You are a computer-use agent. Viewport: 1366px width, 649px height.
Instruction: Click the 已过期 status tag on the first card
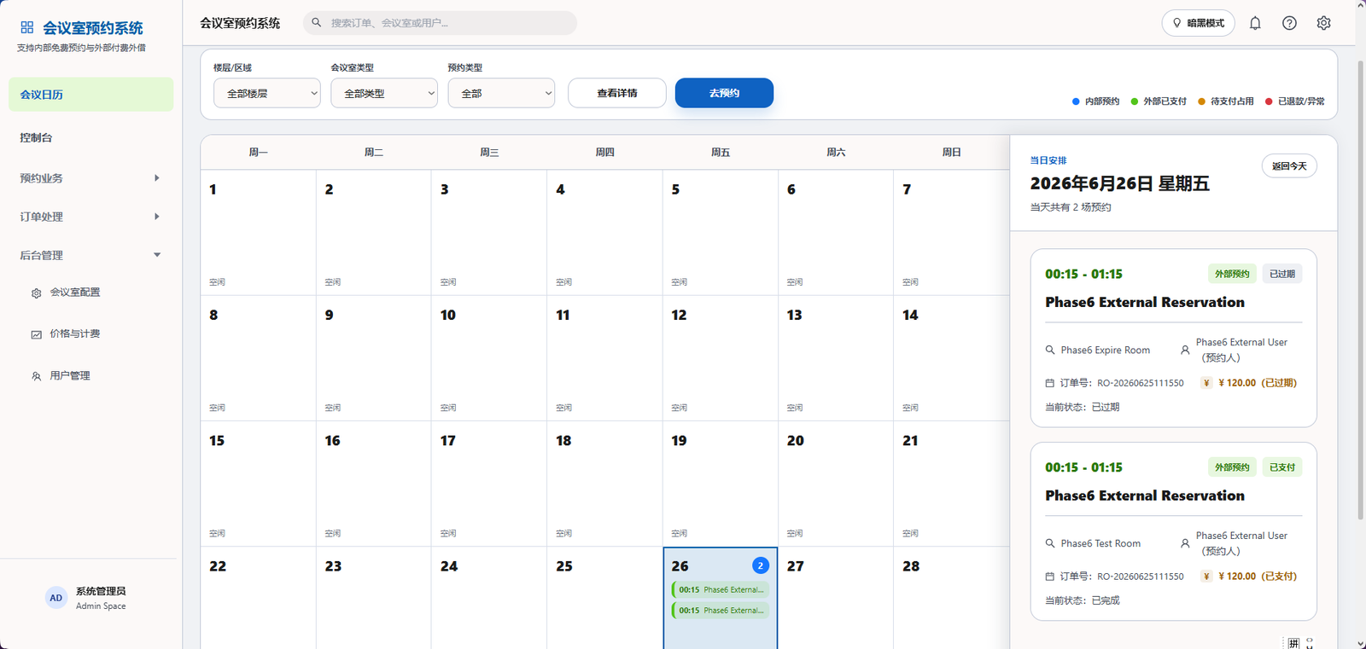1282,274
